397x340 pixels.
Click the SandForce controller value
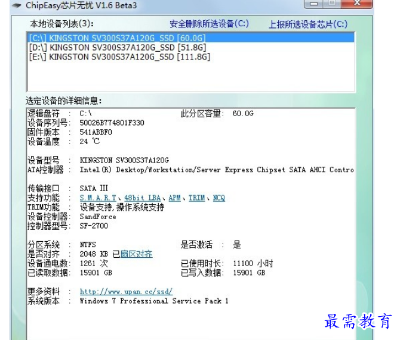point(98,217)
